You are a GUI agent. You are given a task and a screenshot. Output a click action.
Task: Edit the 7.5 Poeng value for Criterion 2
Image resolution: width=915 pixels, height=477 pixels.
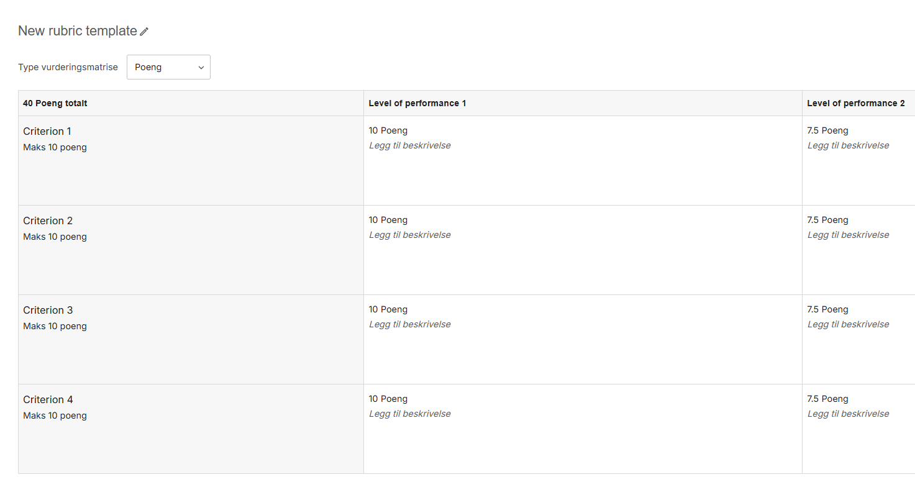coord(827,220)
